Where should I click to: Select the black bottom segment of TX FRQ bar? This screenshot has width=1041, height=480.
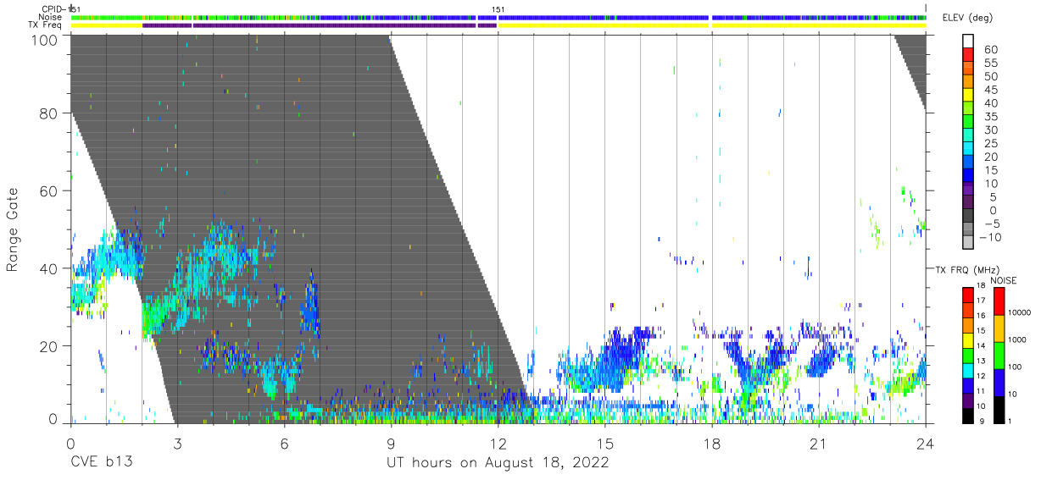[x=968, y=414]
